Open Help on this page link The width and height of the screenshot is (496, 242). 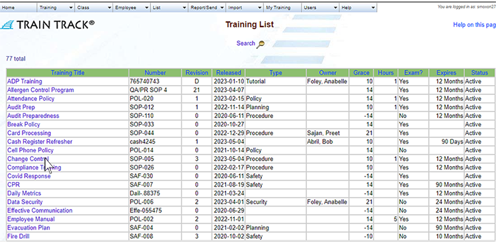coord(474,24)
